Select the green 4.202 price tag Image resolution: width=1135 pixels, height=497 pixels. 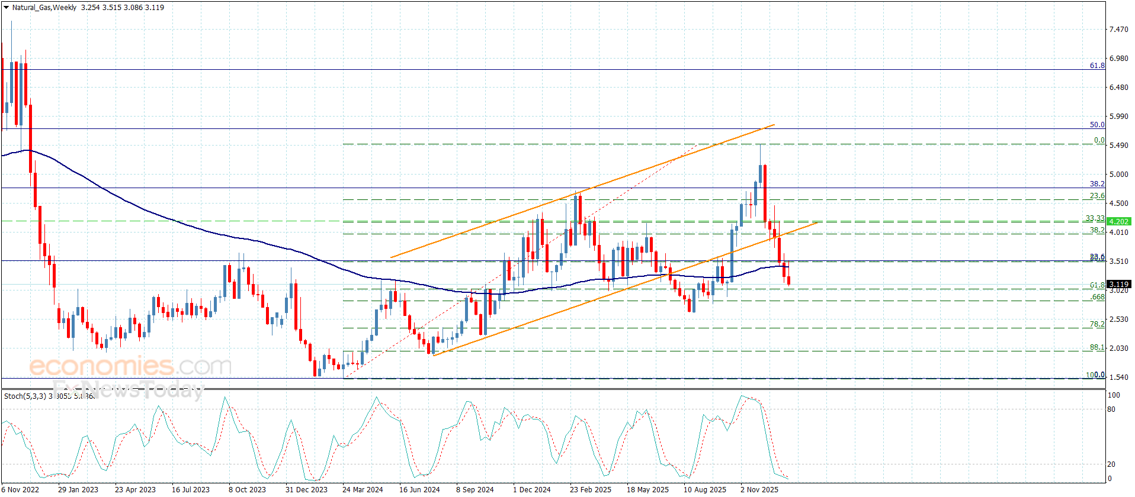(x=1118, y=221)
